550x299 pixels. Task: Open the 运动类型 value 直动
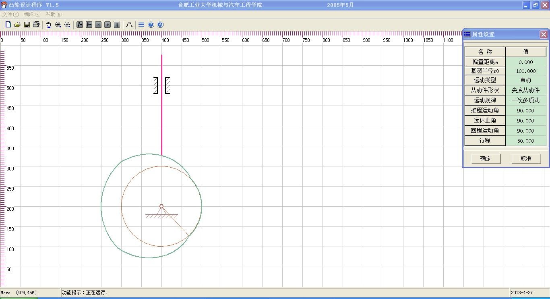pyautogui.click(x=526, y=80)
